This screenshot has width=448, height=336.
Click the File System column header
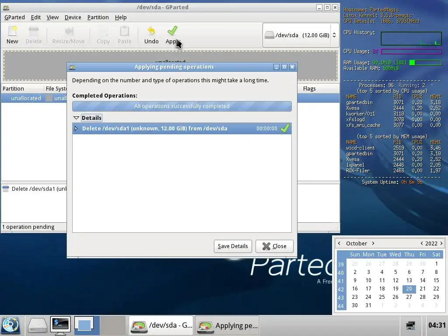tap(56, 88)
